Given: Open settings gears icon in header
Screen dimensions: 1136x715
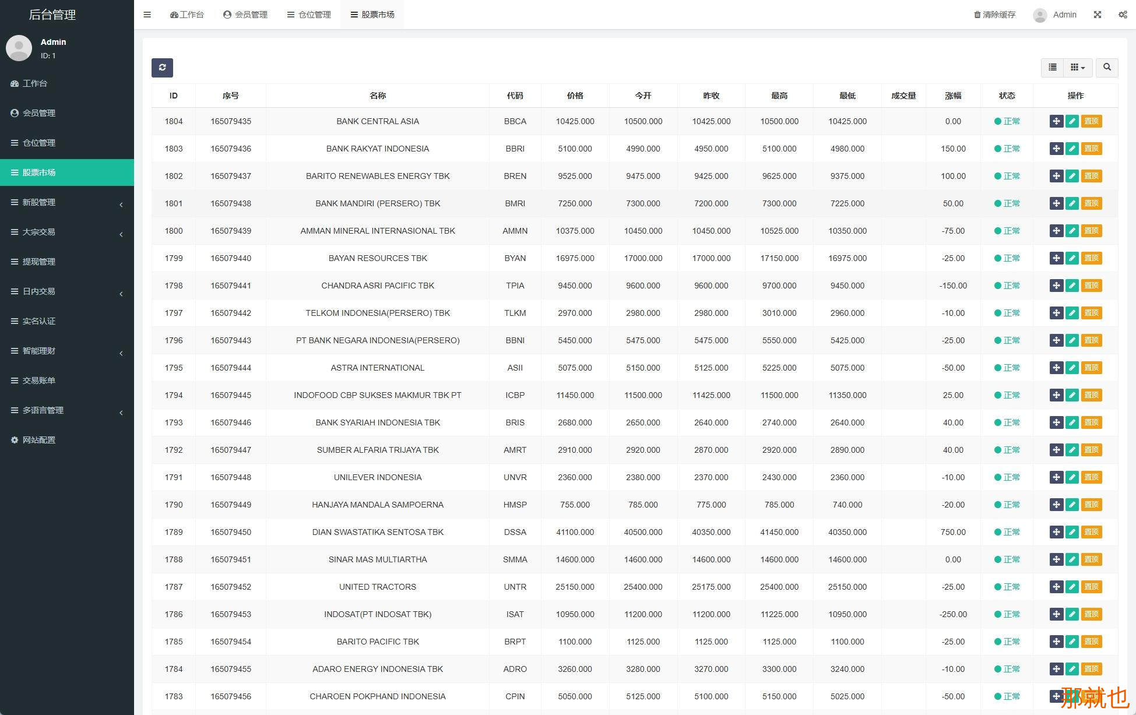Looking at the screenshot, I should pos(1123,15).
